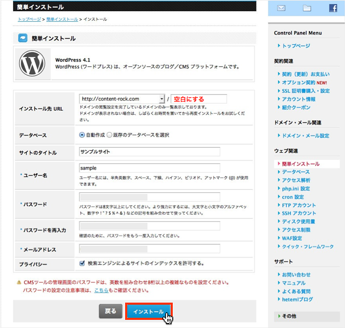Open the folder icon in header
This screenshot has height=328, width=345.
(306, 9)
